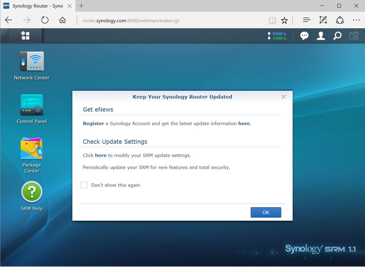The width and height of the screenshot is (365, 267).
Task: Follow the "here" link for eNews updates
Action: [244, 123]
